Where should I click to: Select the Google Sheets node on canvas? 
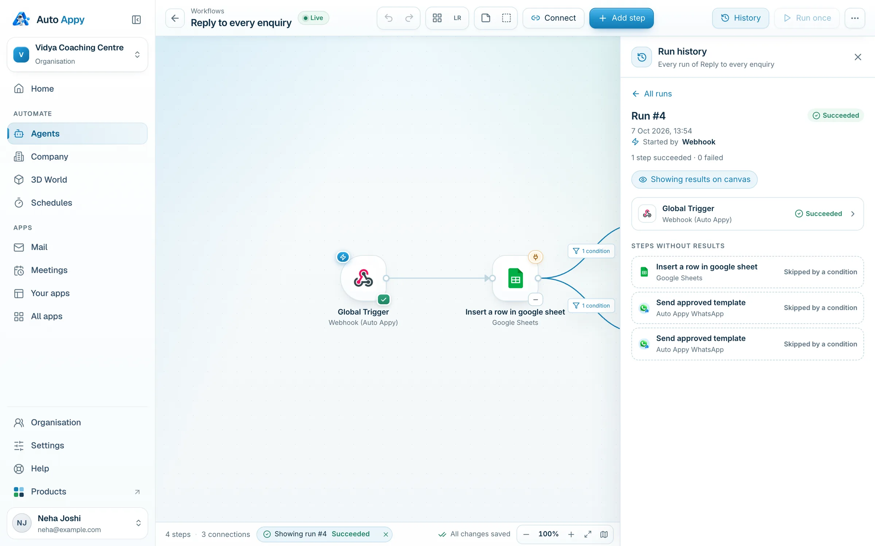pos(515,278)
